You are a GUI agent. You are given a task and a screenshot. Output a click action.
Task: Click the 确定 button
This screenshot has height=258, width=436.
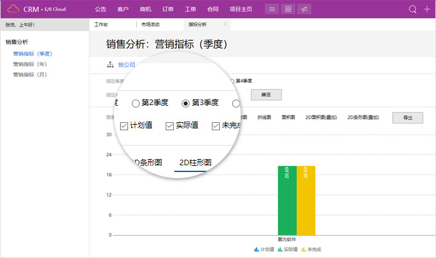(x=266, y=95)
